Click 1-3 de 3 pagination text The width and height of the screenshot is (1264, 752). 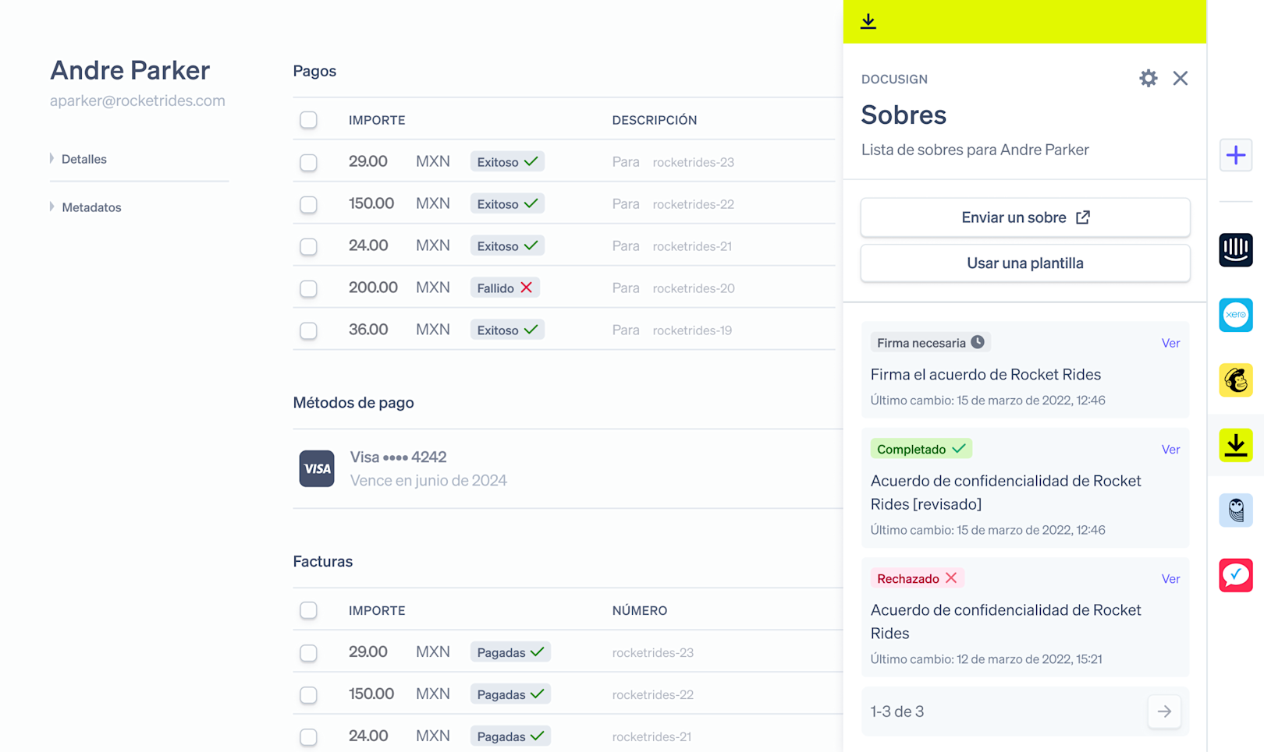pyautogui.click(x=897, y=711)
